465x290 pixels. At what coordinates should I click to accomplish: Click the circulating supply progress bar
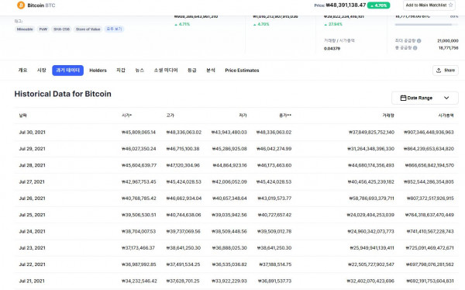coord(426,25)
